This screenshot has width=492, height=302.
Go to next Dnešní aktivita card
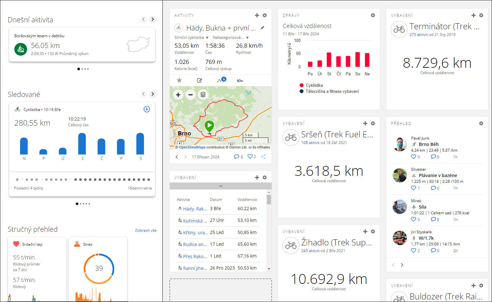click(x=153, y=19)
